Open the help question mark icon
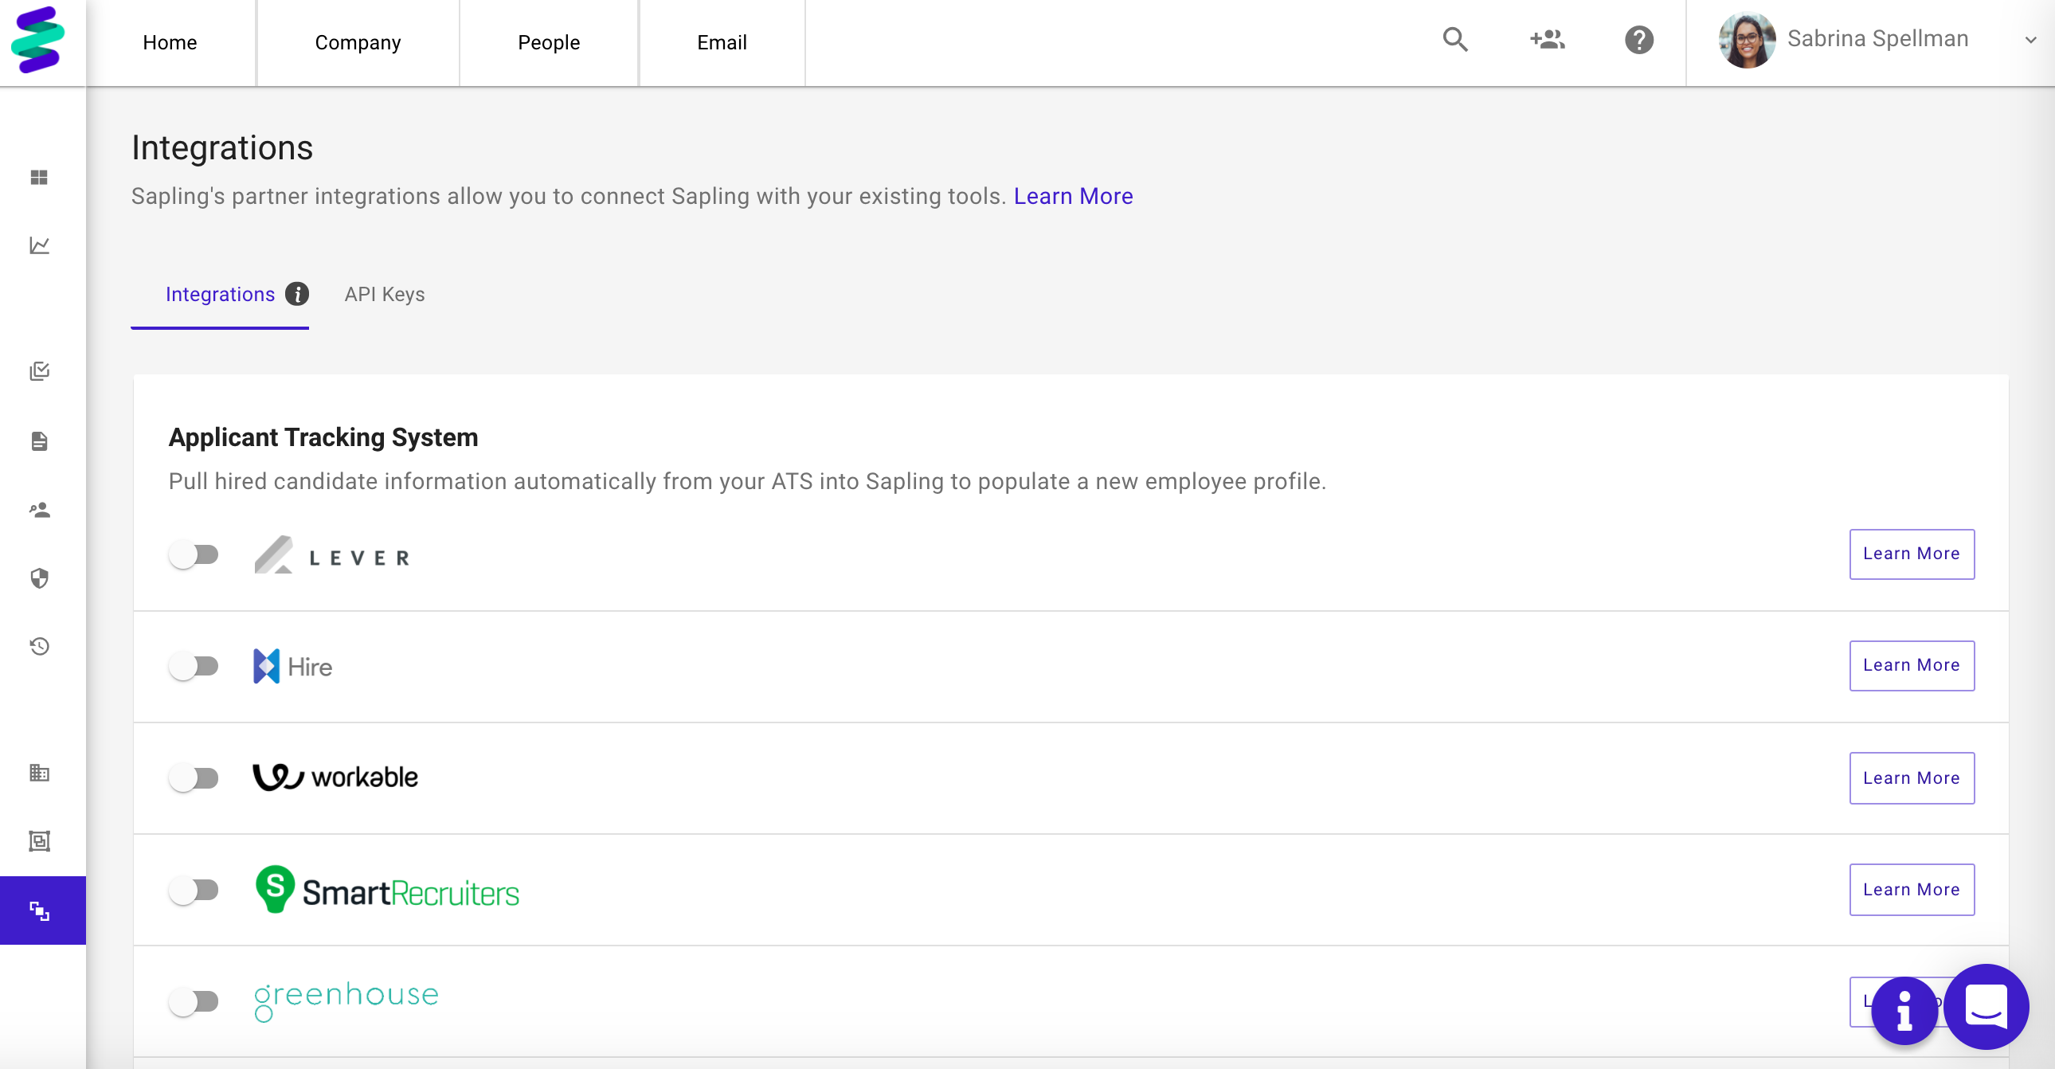Viewport: 2055px width, 1069px height. click(x=1638, y=40)
